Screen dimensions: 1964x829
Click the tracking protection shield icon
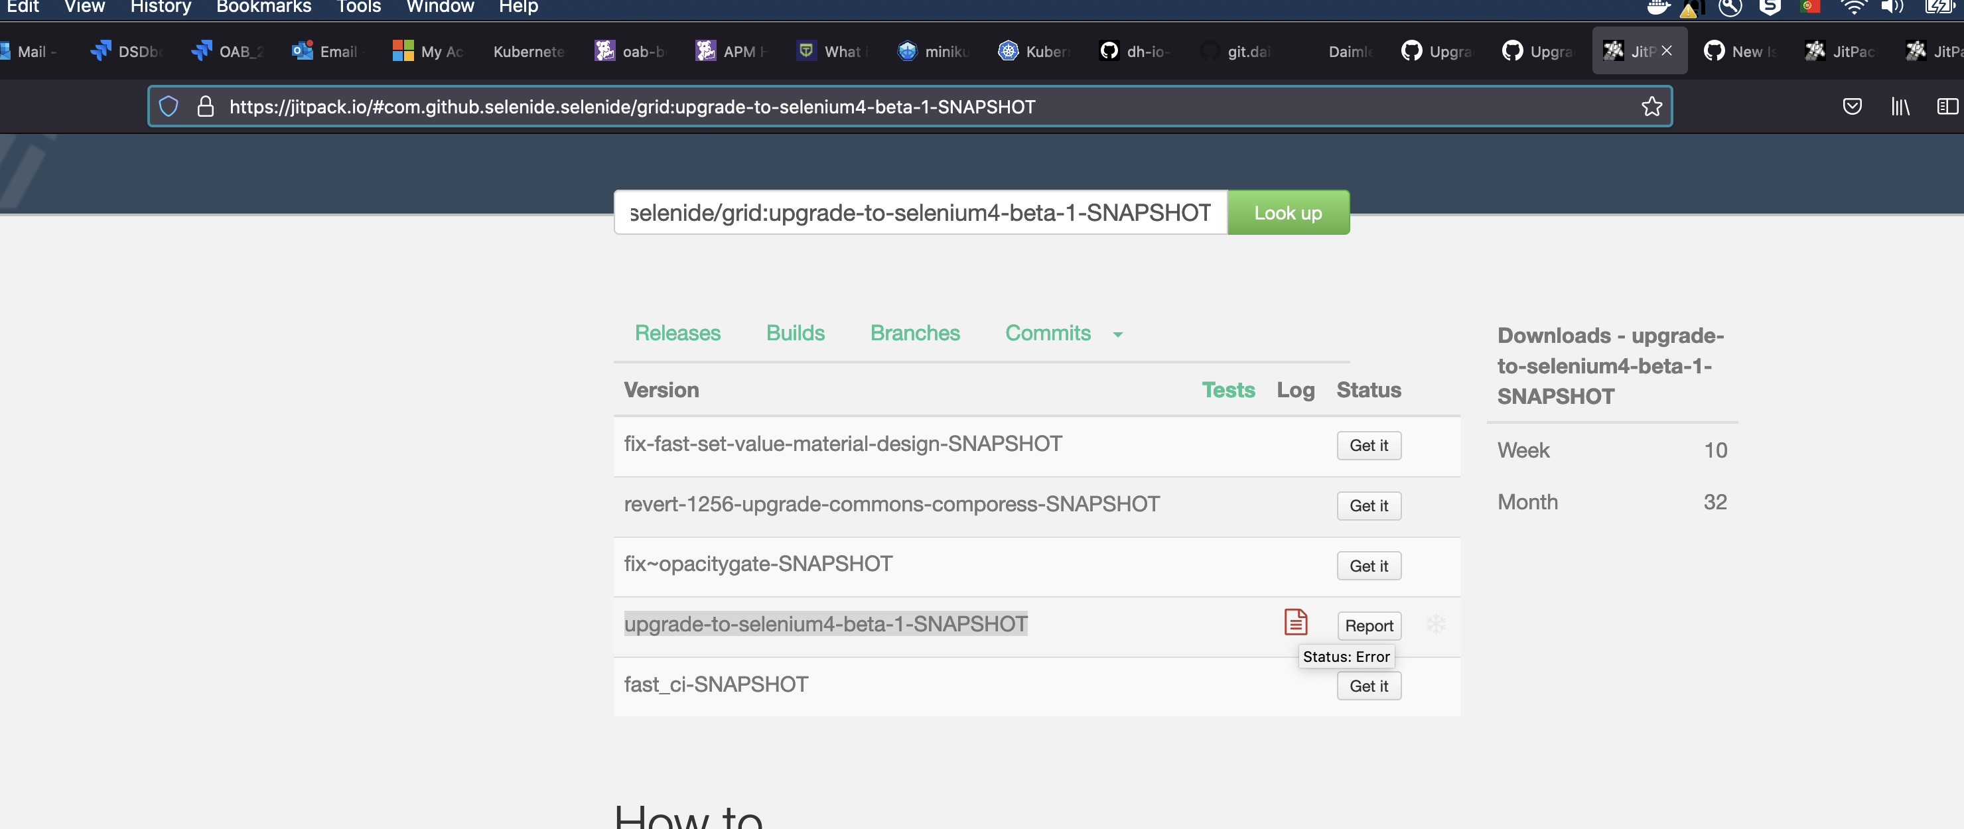169,107
